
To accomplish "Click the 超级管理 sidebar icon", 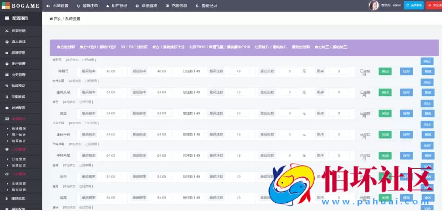I will [7, 53].
